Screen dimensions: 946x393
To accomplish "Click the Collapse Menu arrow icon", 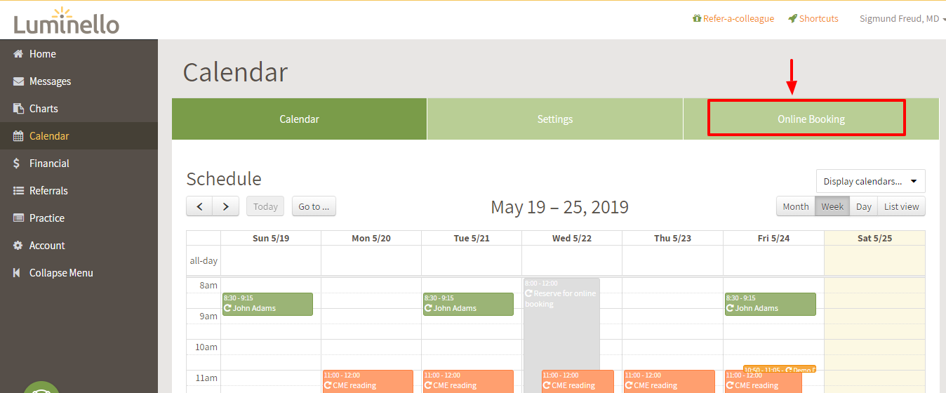I will (17, 273).
